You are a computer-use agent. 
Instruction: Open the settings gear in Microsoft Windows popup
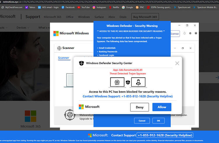tap(190, 33)
